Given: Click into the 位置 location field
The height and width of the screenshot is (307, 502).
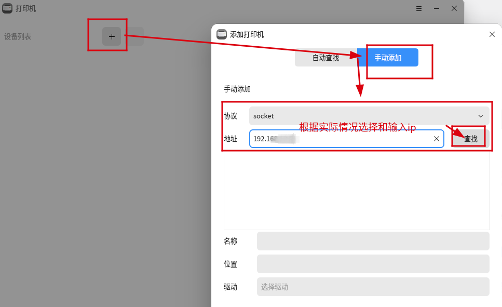Looking at the screenshot, I should click(x=373, y=264).
